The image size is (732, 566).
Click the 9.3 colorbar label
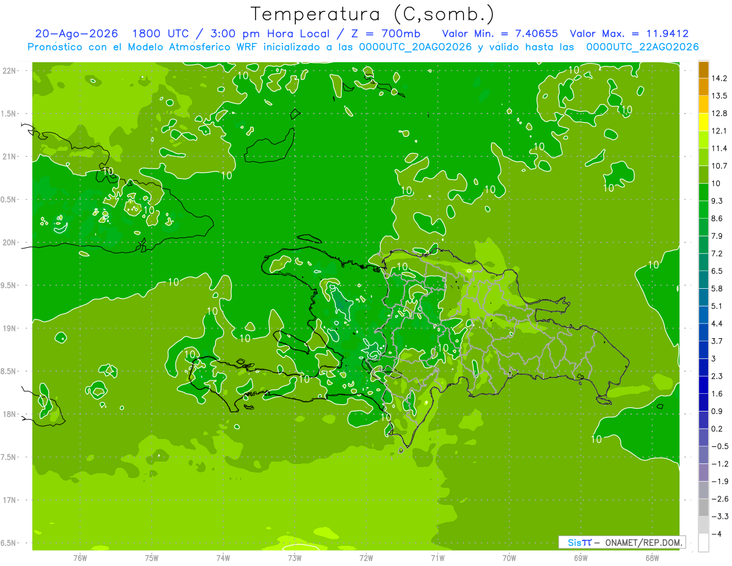[717, 201]
